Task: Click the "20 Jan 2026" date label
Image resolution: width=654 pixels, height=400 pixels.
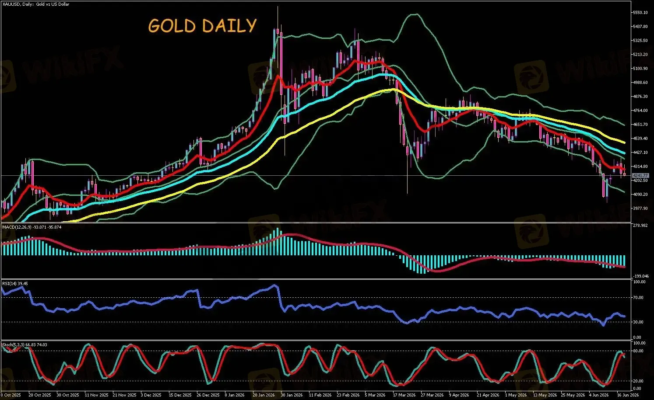Action: (x=264, y=395)
